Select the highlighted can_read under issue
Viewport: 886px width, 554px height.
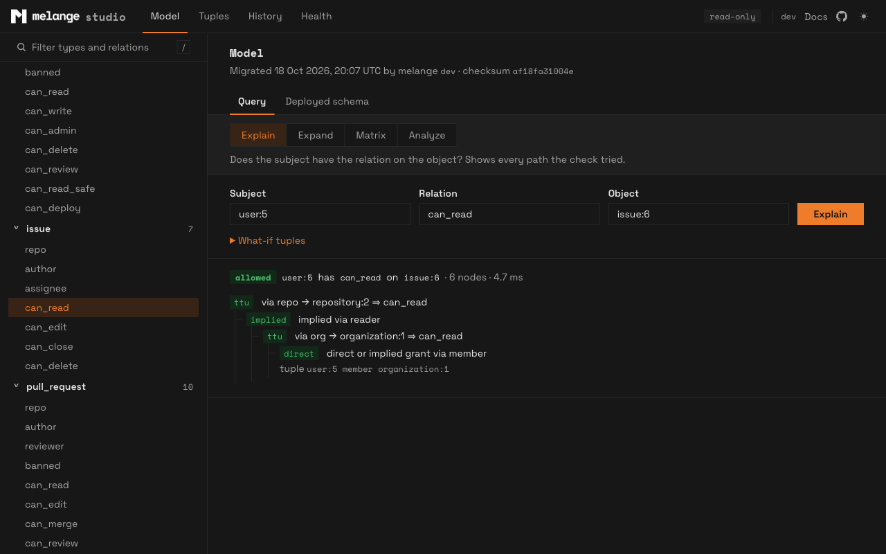103,307
